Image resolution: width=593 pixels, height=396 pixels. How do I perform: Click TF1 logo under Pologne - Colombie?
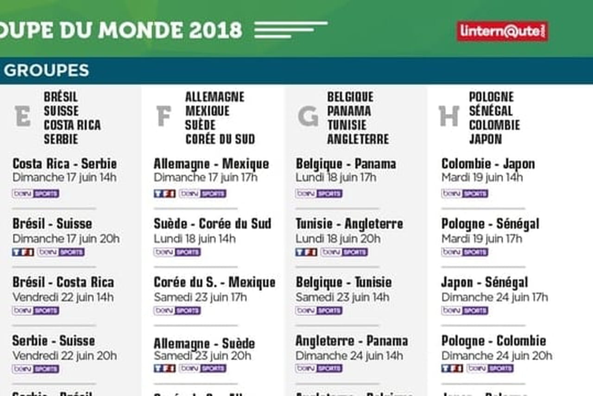click(452, 369)
